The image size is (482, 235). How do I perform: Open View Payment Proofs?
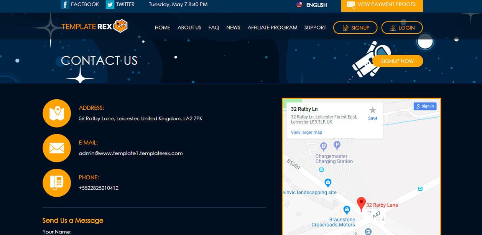click(382, 5)
